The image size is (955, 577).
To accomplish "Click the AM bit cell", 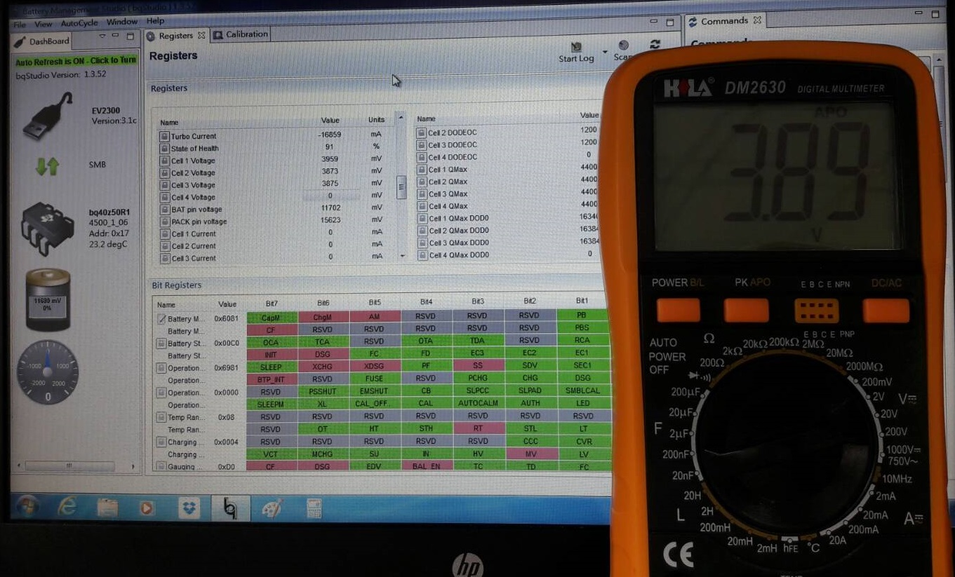I will coord(375,316).
